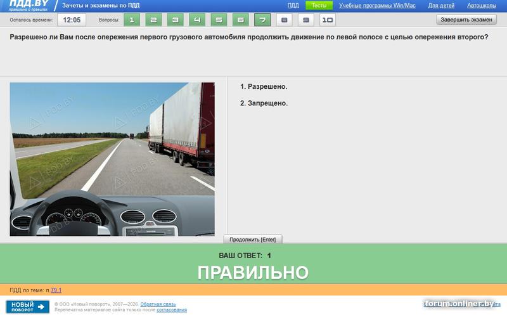
Task: Jump to unanswered question 10
Action: pos(328,20)
